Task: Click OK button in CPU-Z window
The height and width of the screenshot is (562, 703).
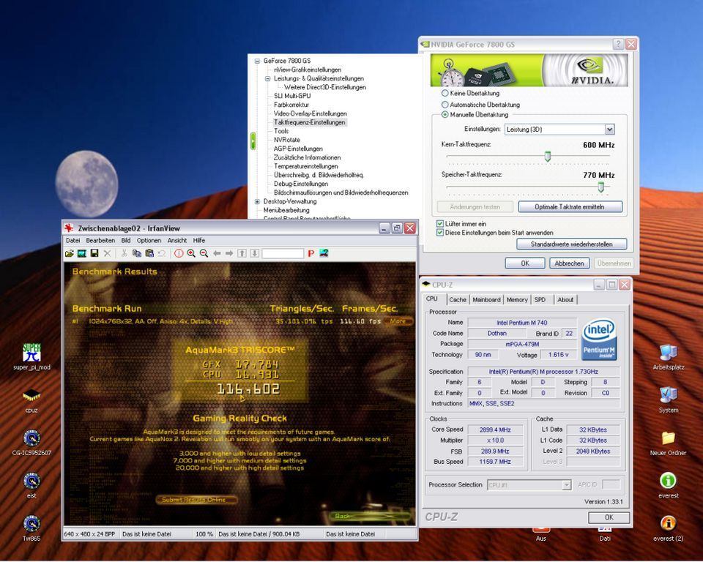Action: tap(609, 517)
